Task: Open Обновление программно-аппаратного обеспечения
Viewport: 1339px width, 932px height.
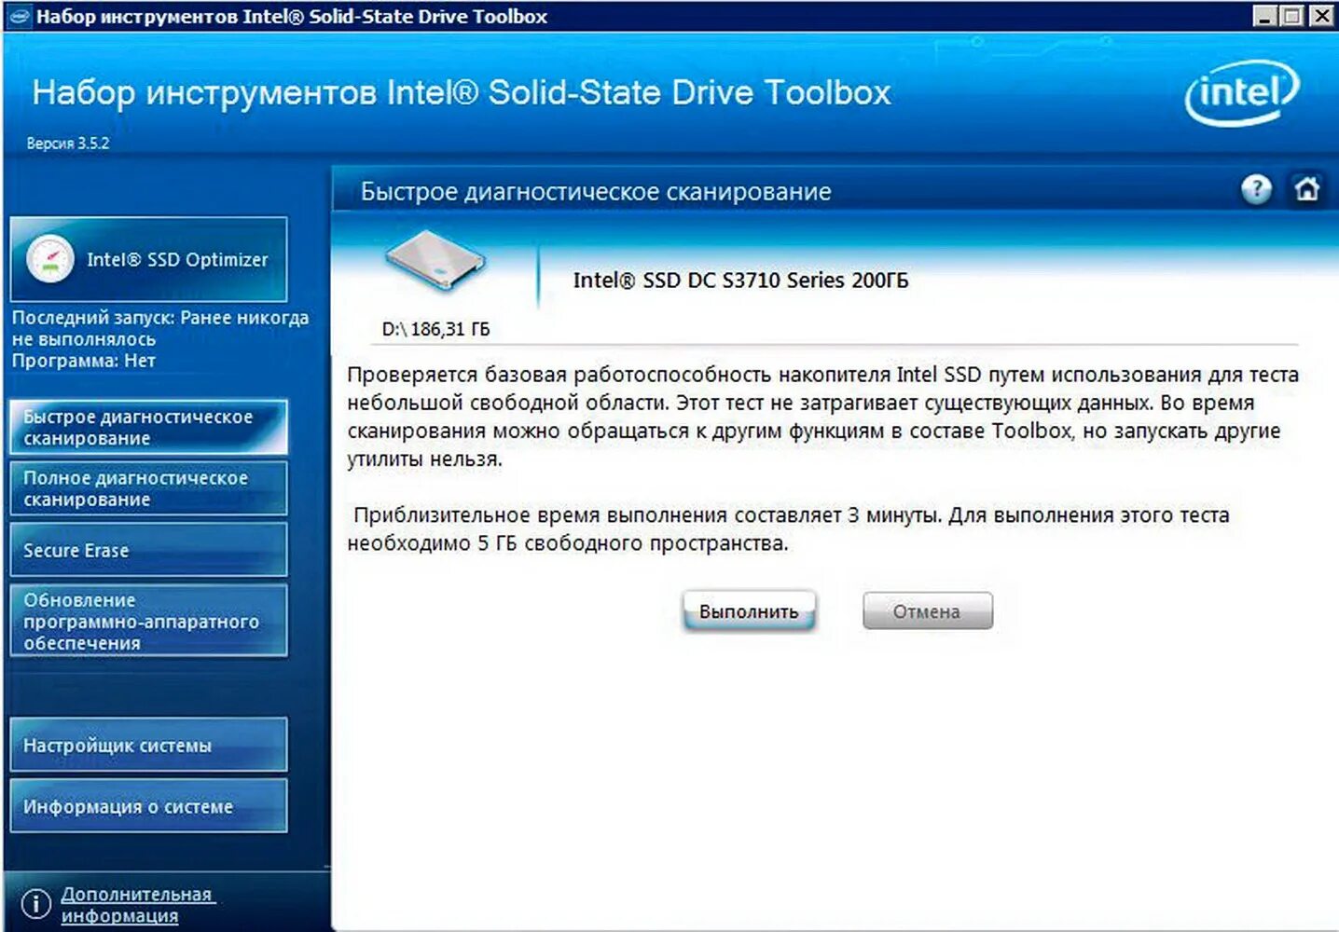Action: tap(148, 621)
